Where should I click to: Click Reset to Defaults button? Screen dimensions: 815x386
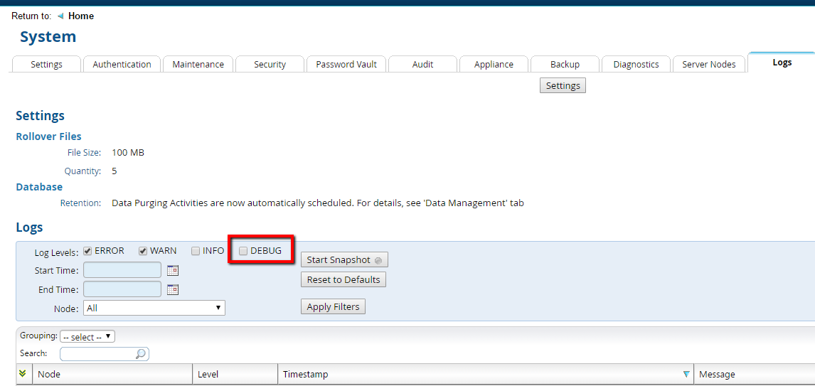point(343,279)
